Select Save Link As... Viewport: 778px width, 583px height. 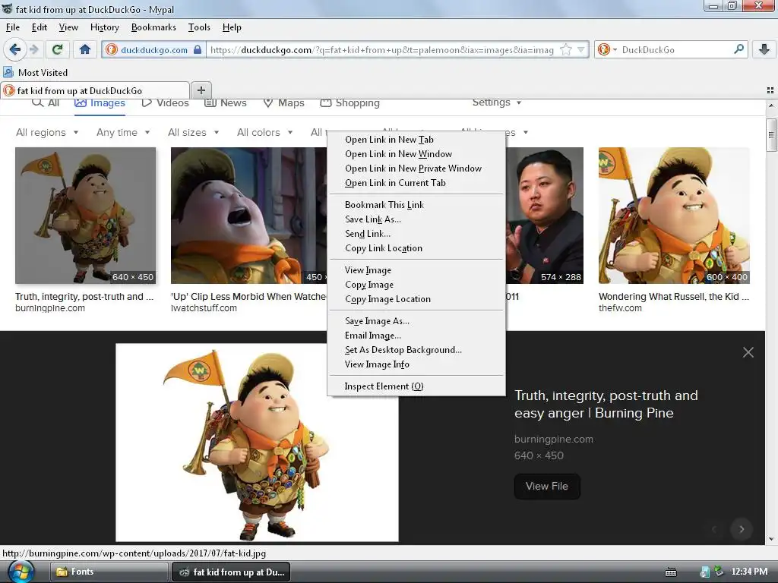416,219
